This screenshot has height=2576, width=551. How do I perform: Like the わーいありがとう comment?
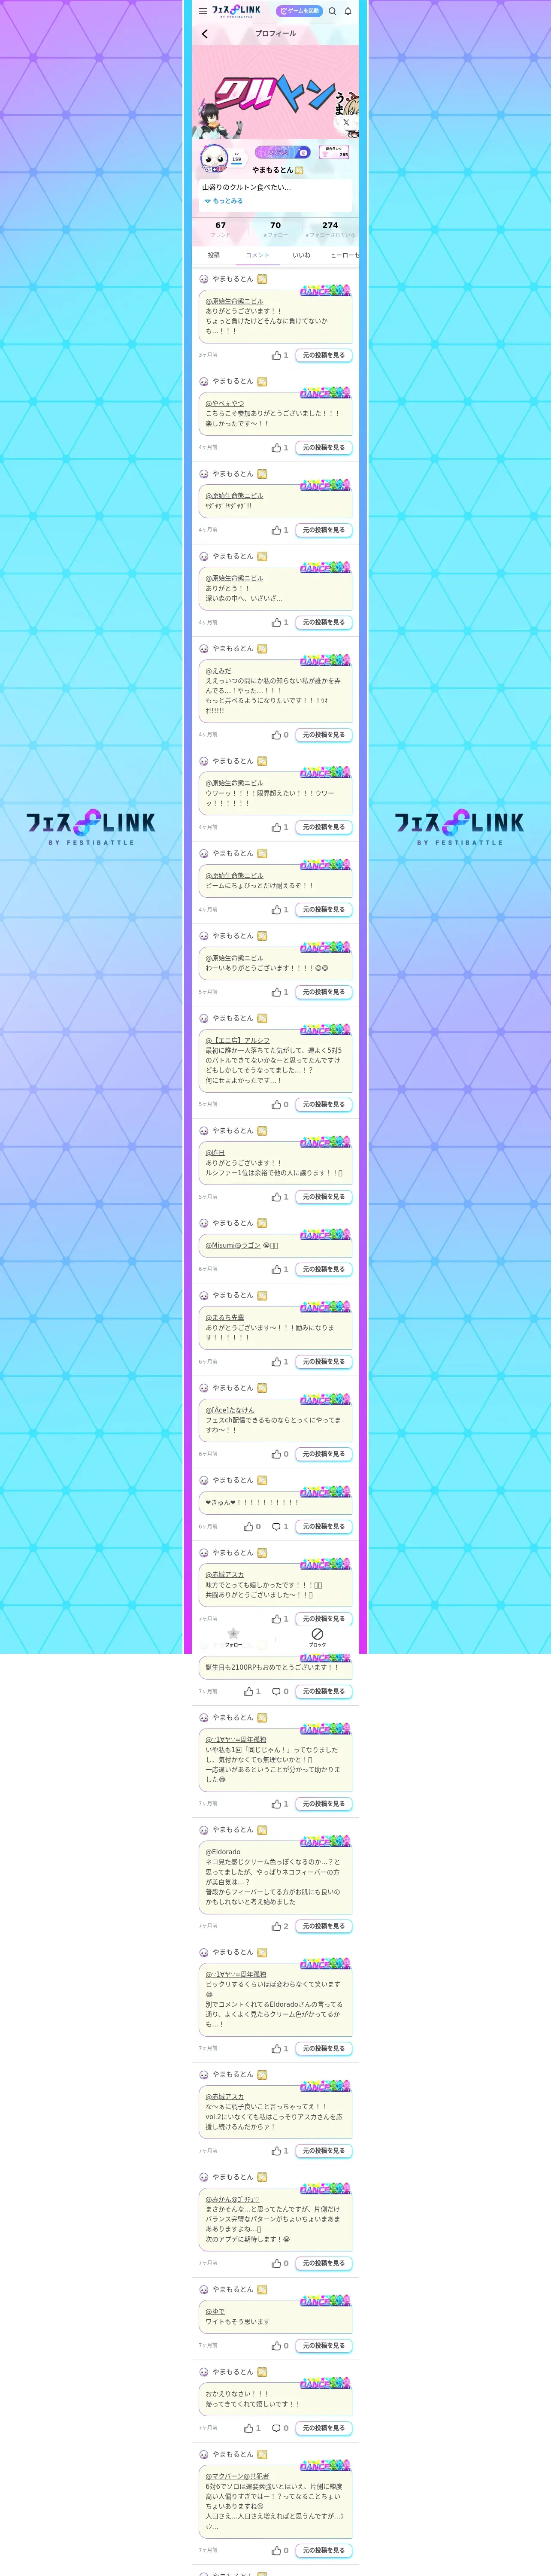tap(276, 993)
